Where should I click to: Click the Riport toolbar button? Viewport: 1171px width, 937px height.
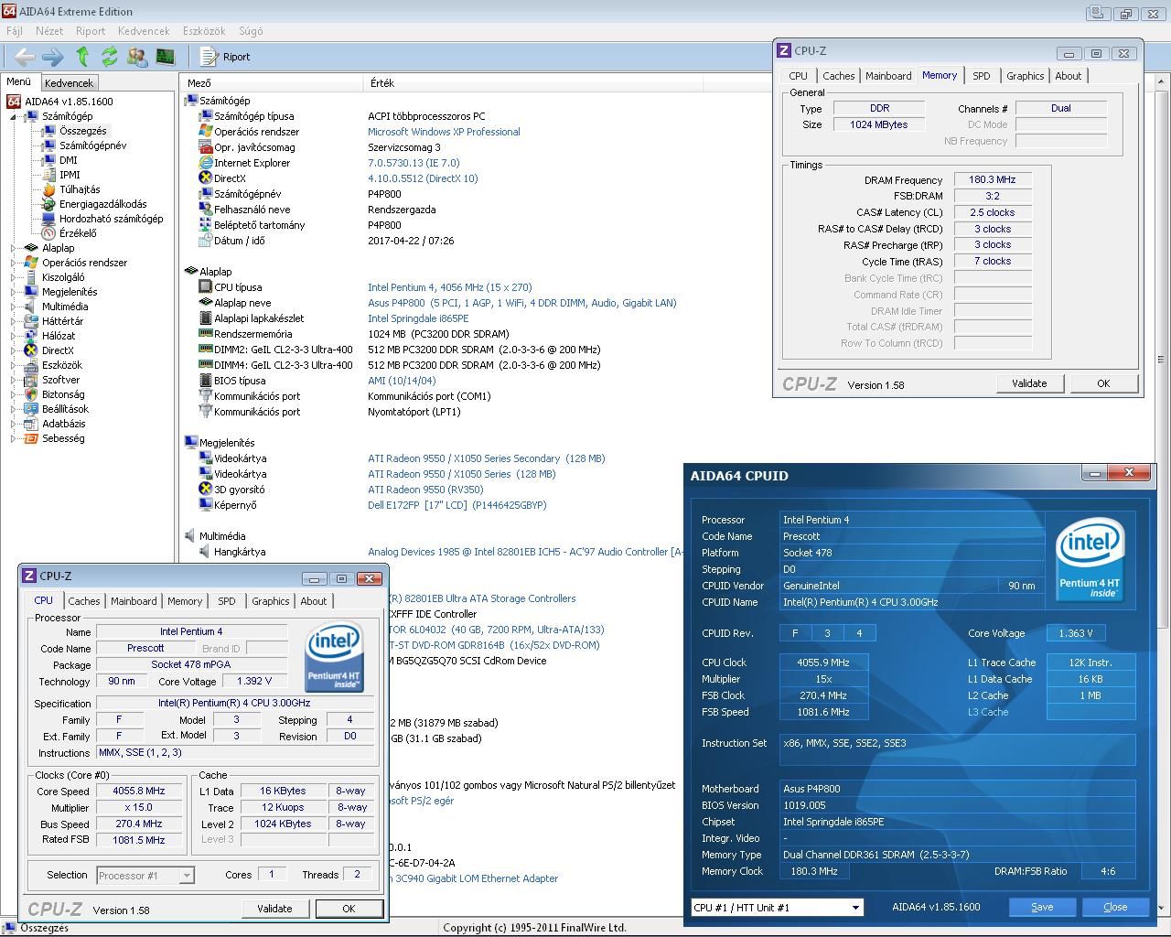pos(225,57)
